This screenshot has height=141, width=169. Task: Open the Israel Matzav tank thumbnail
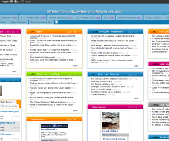[111, 121]
